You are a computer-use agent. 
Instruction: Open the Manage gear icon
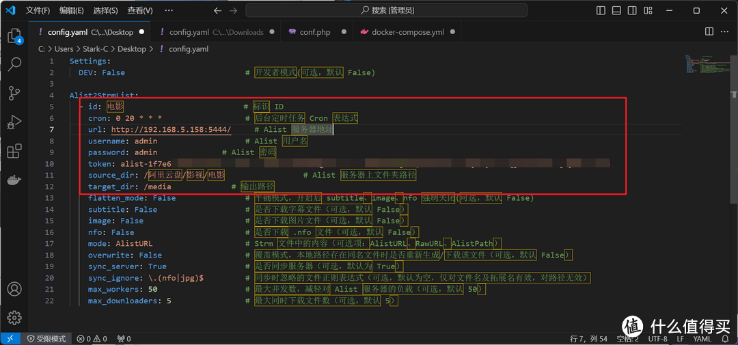[14, 318]
